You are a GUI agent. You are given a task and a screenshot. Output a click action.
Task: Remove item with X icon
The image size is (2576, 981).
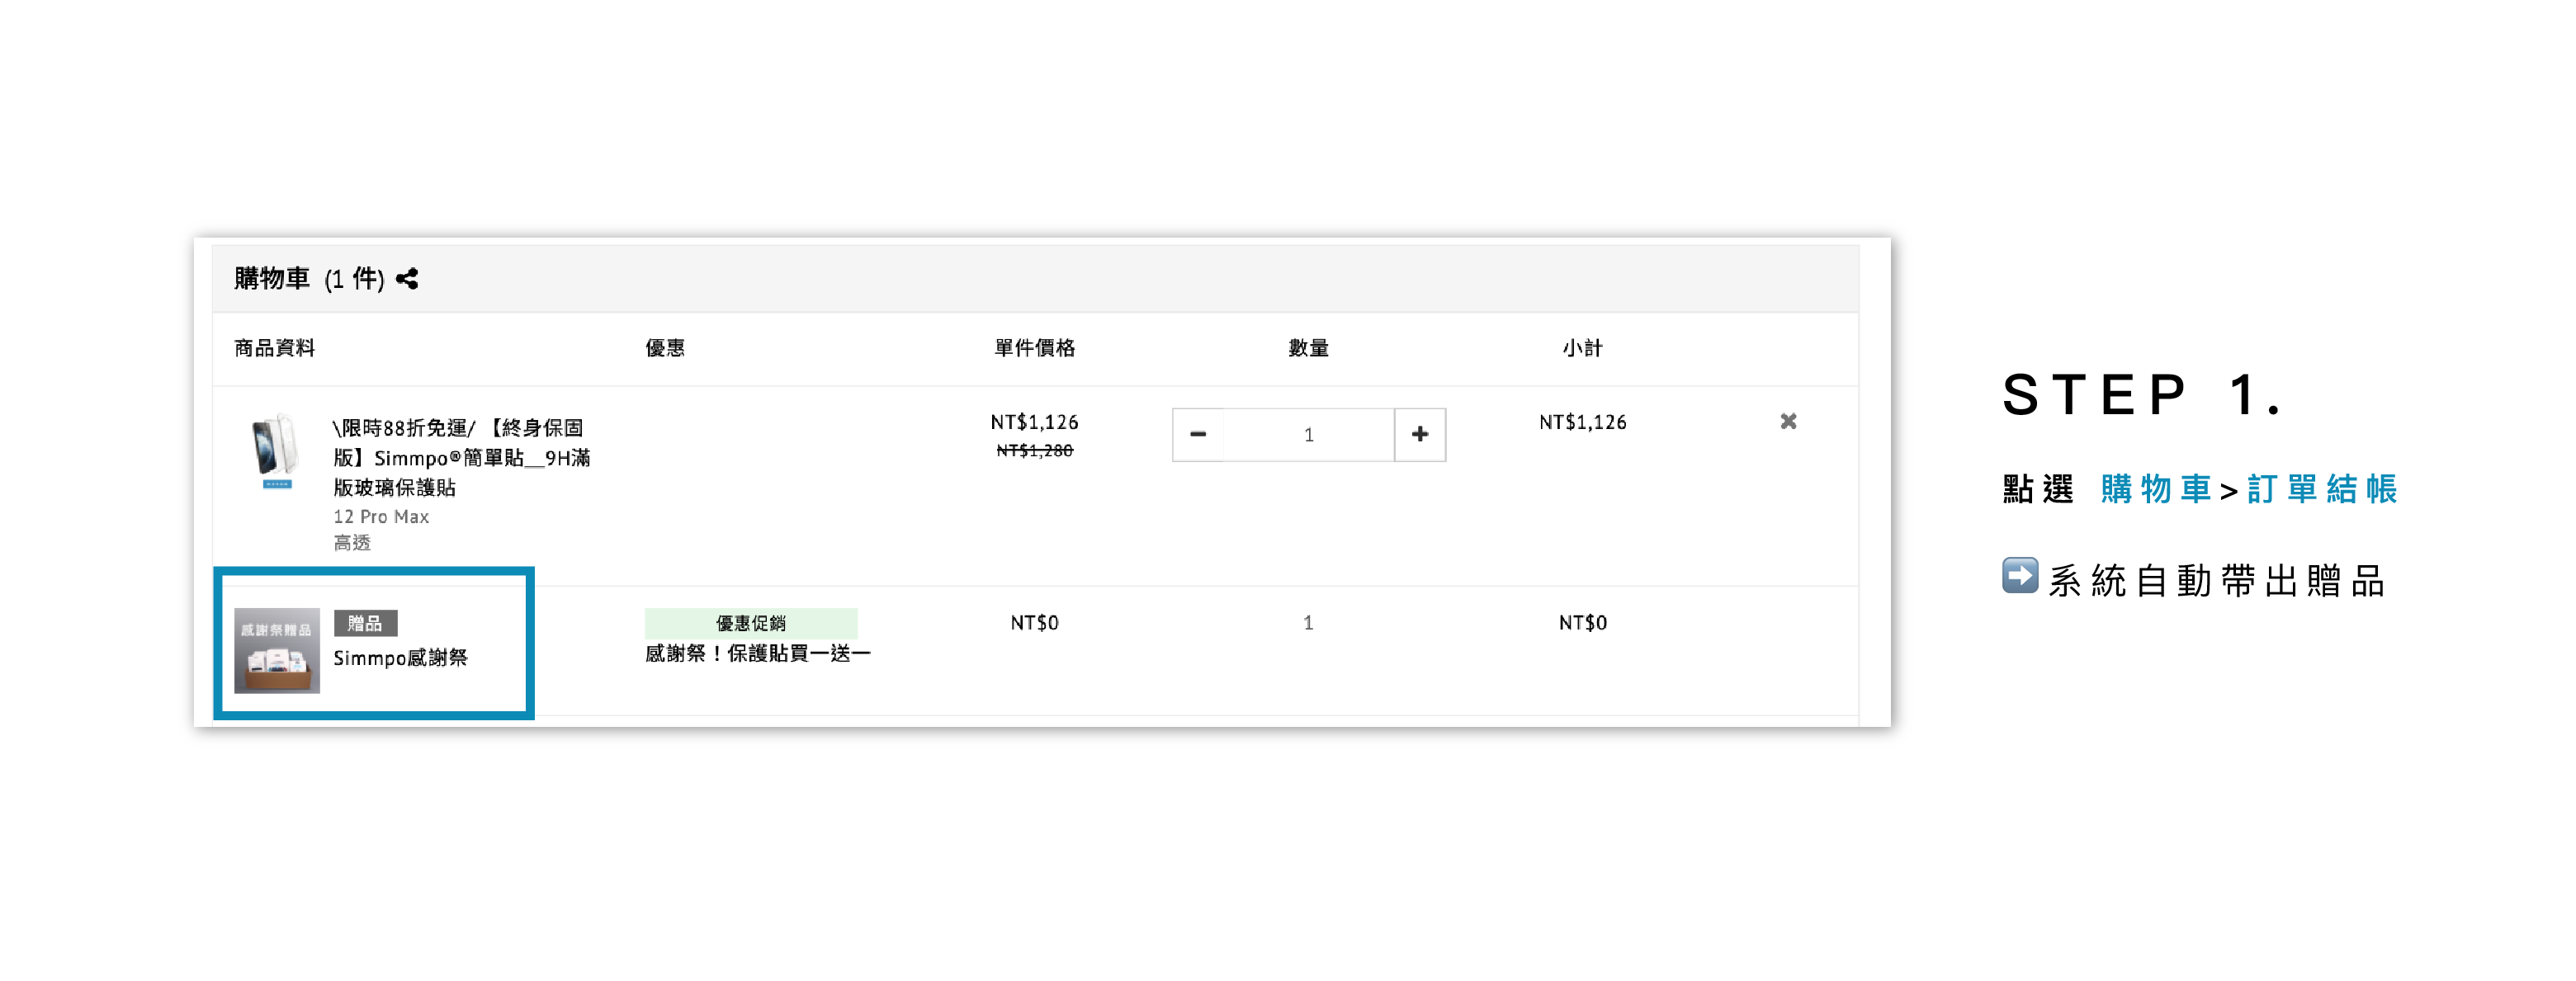[1788, 422]
